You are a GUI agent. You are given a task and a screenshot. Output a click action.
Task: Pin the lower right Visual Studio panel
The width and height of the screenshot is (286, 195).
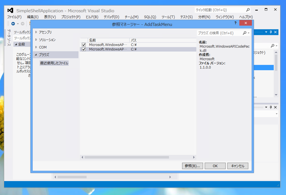(271, 107)
